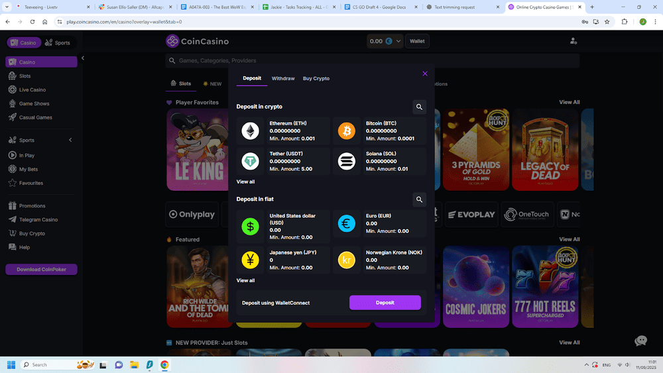Select the Onlyplay provider logo
Image resolution: width=663 pixels, height=373 pixels.
(192, 215)
